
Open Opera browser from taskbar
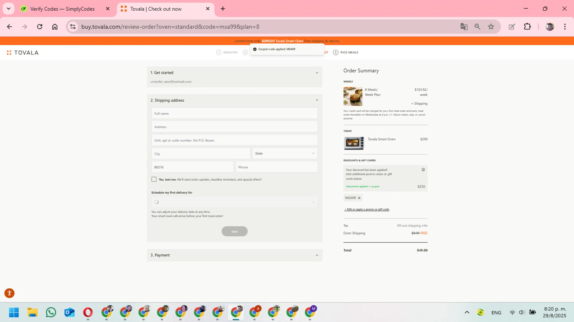tap(88, 312)
